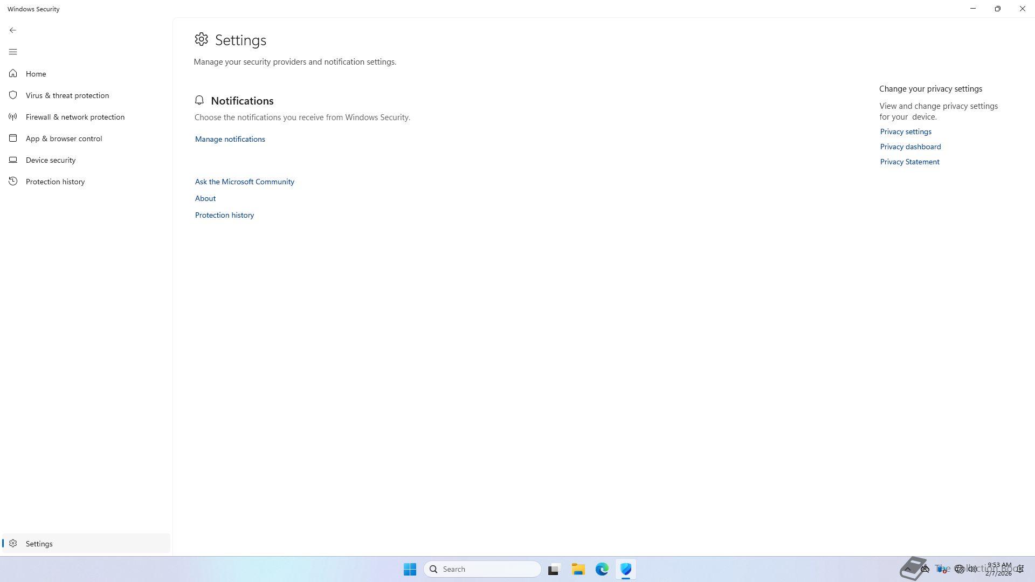Show hidden system tray icons
Viewport: 1035px width, 582px height.
coord(908,569)
